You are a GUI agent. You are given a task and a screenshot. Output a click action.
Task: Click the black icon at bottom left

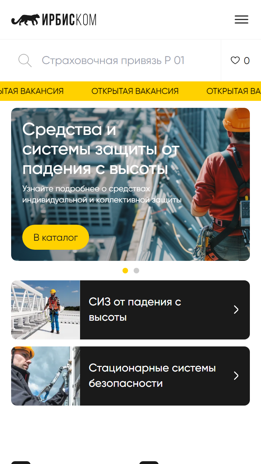click(21, 462)
